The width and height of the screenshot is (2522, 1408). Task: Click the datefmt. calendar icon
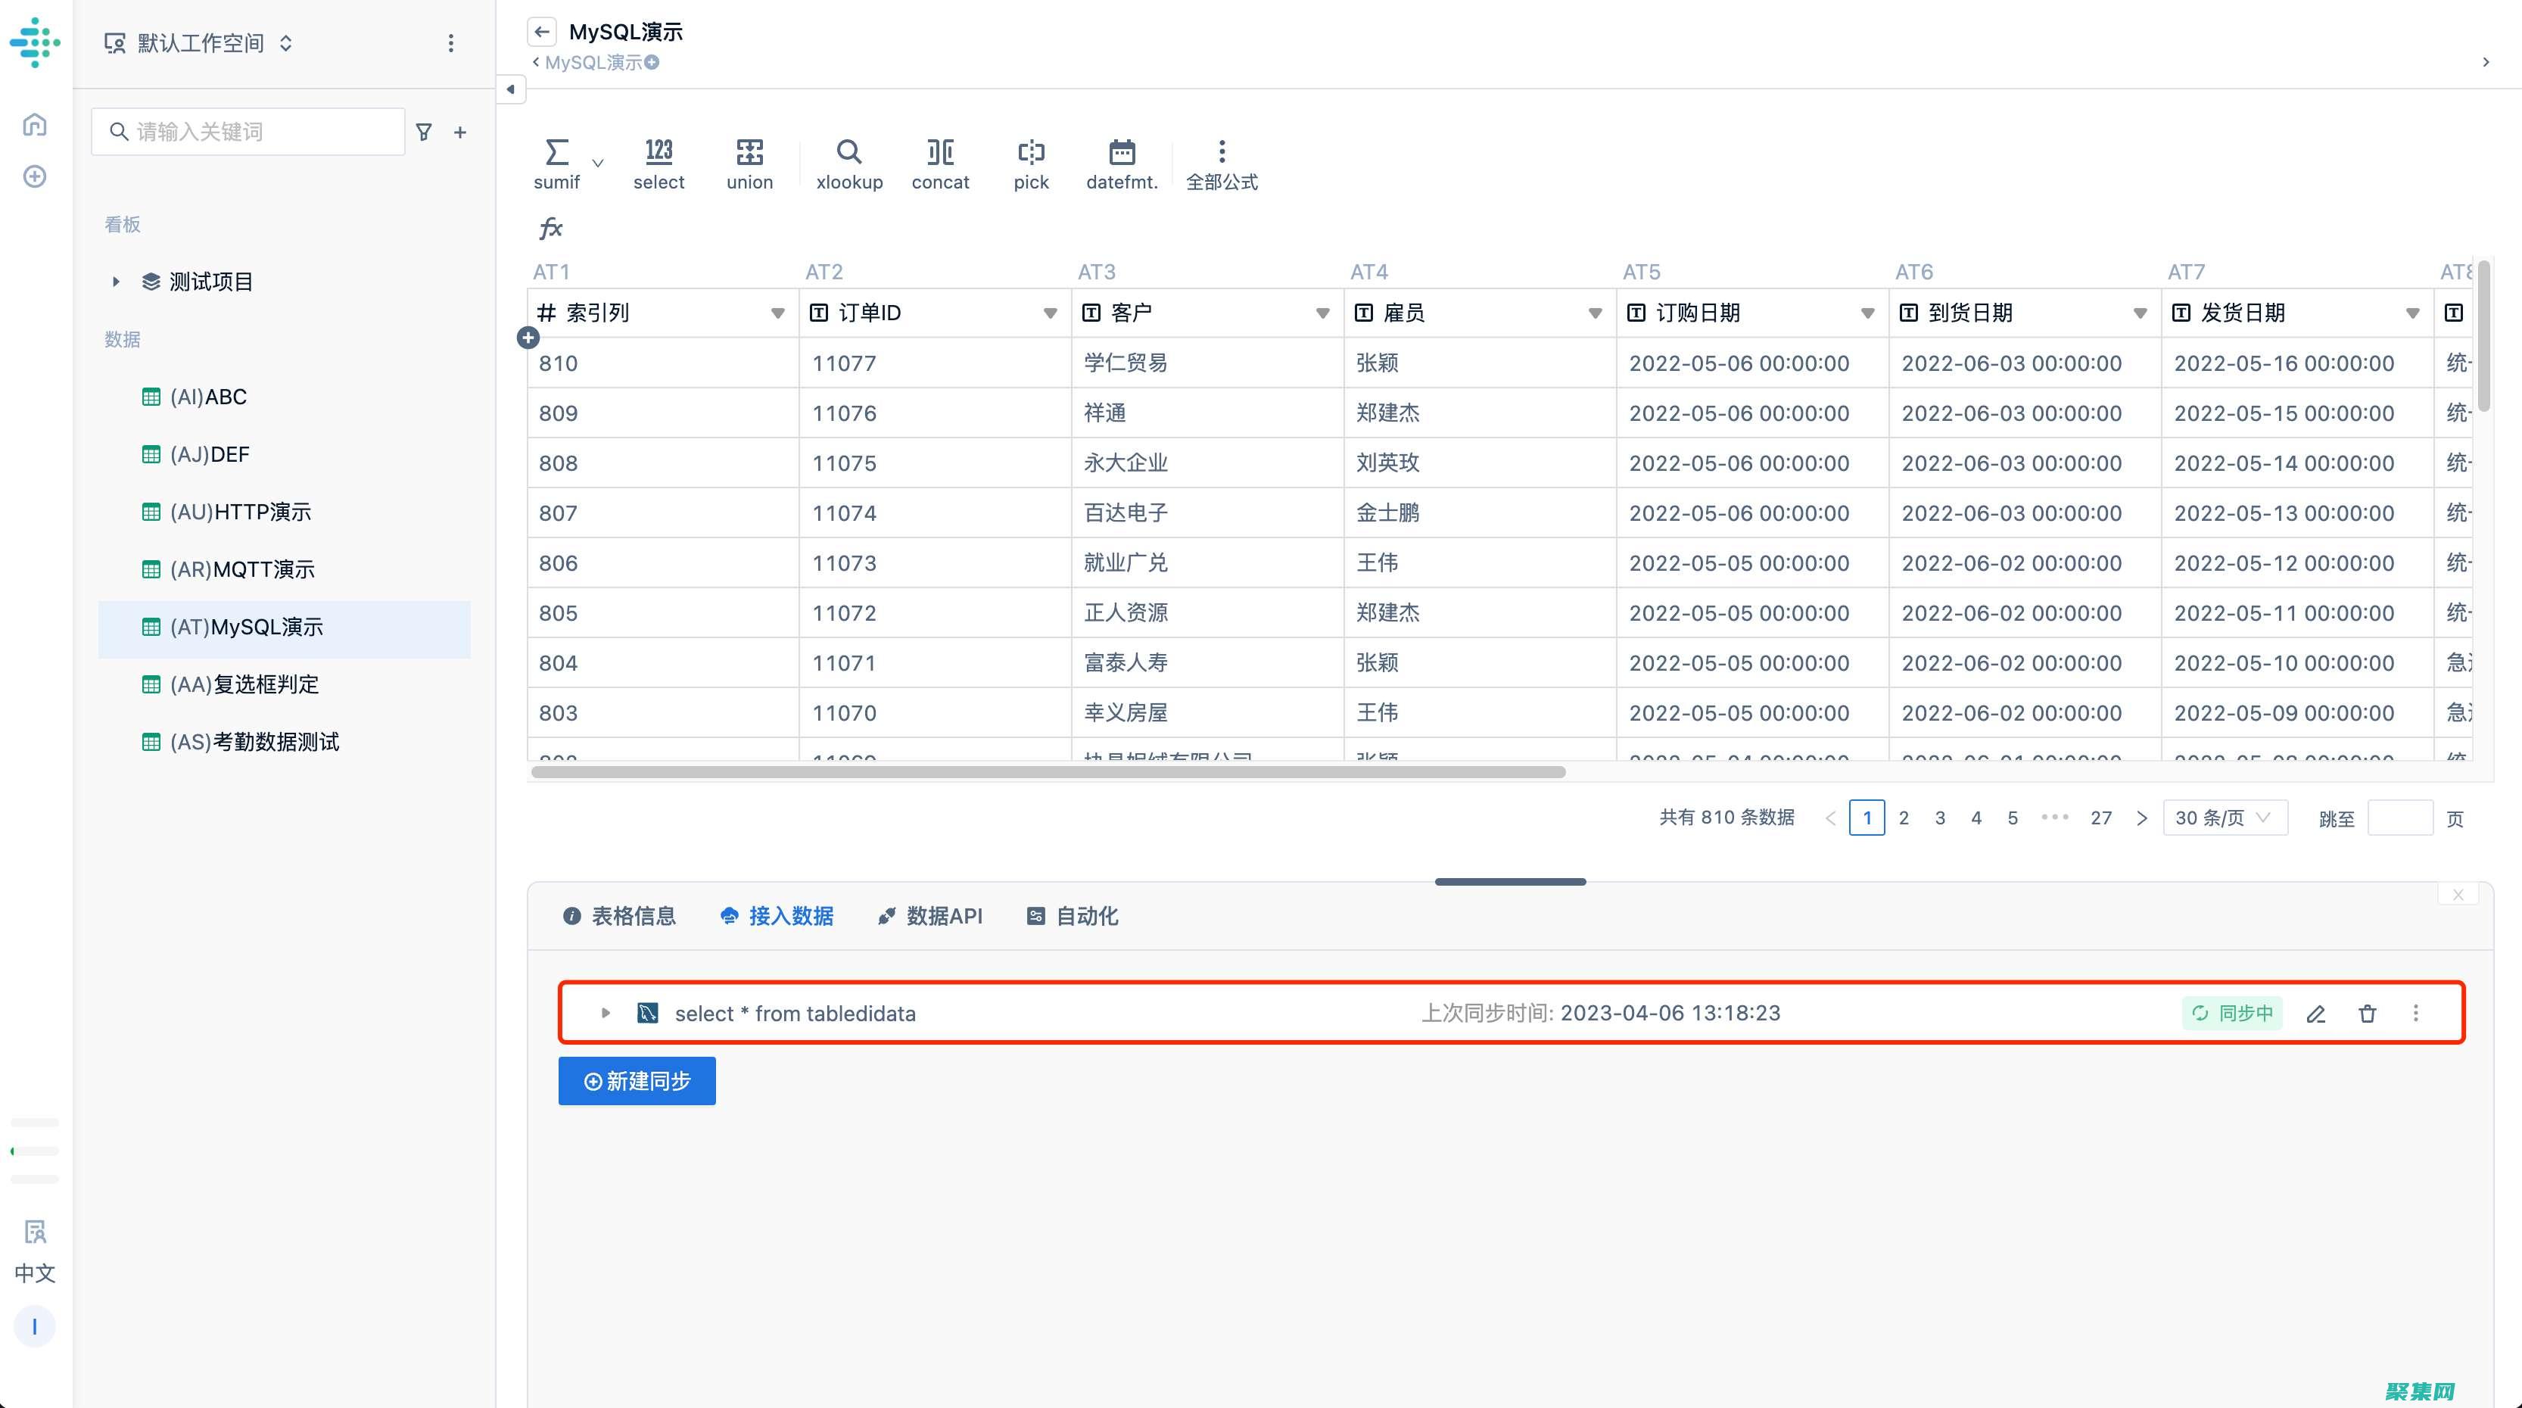1121,153
